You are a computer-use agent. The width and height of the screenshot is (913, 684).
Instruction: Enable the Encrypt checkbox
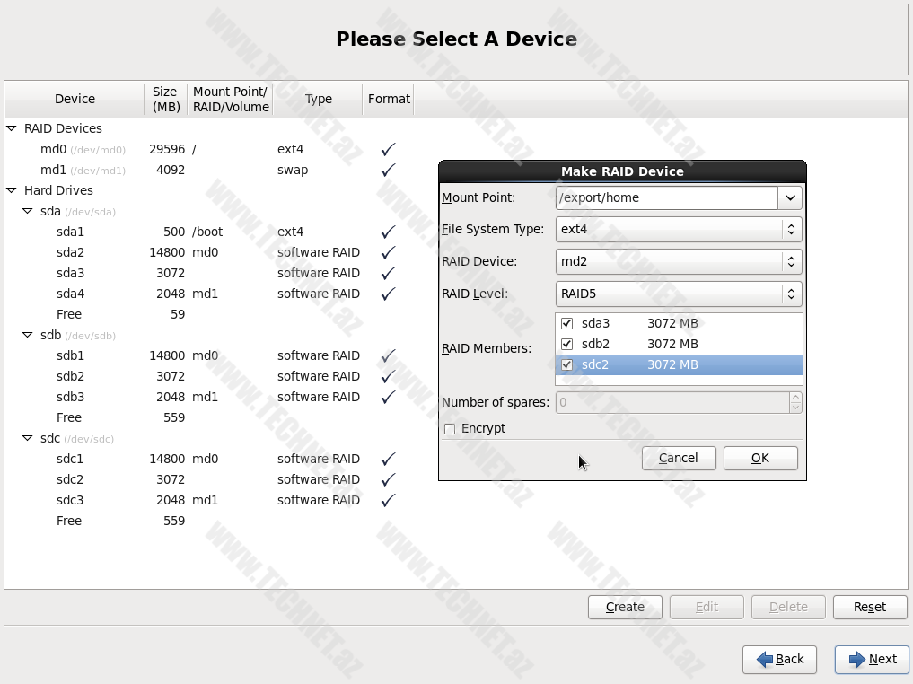point(450,429)
